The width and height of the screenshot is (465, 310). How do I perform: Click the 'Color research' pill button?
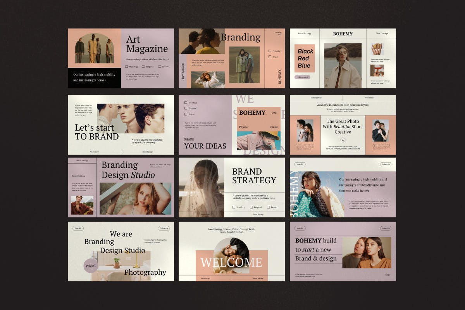(303, 77)
